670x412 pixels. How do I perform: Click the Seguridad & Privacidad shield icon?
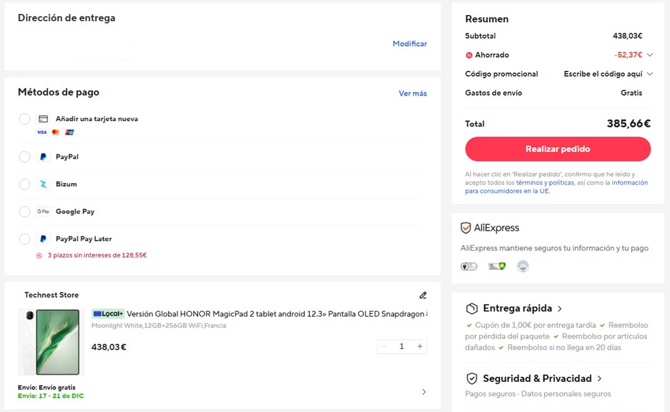point(472,379)
